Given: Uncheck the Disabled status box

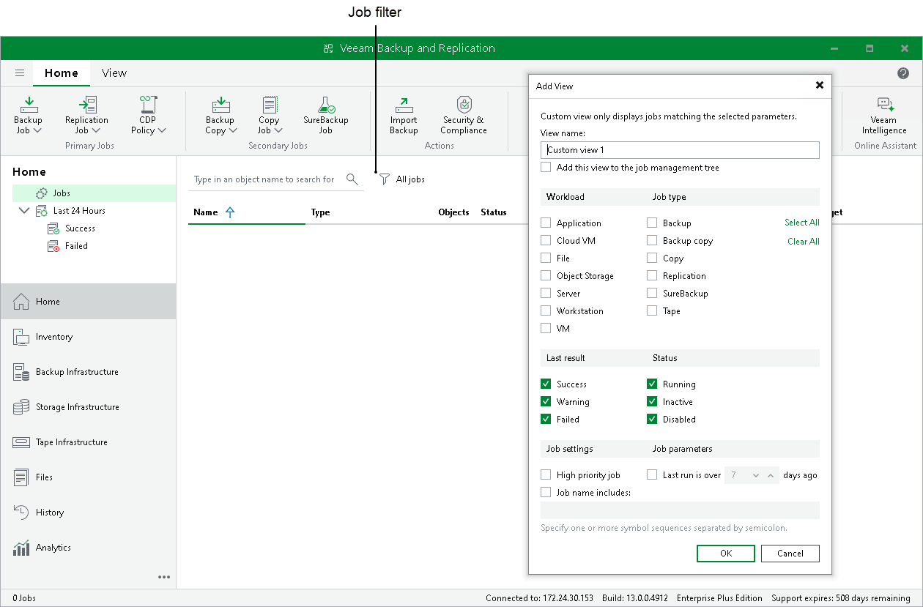Looking at the screenshot, I should 652,419.
